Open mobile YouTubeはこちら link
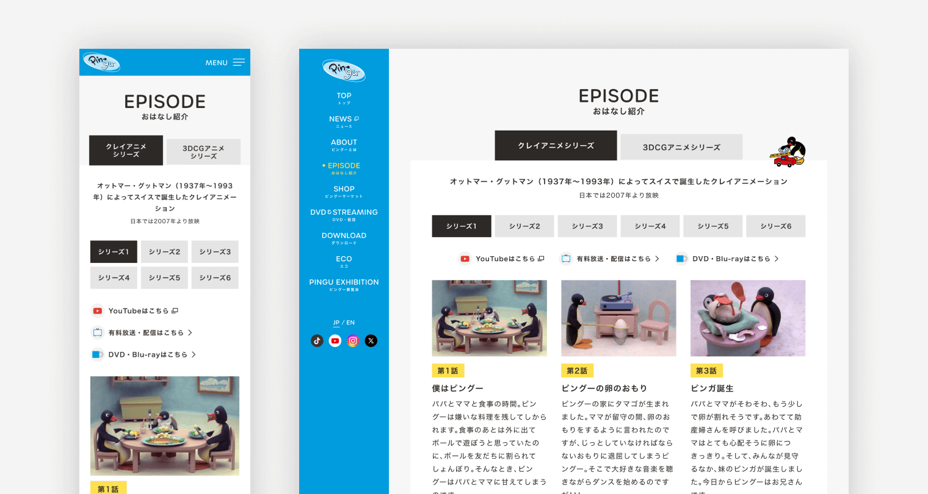The height and width of the screenshot is (494, 928). coord(135,311)
